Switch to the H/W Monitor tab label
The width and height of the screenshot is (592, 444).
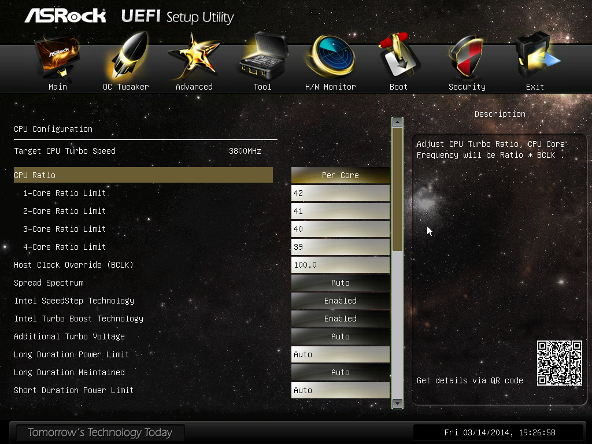coord(330,87)
